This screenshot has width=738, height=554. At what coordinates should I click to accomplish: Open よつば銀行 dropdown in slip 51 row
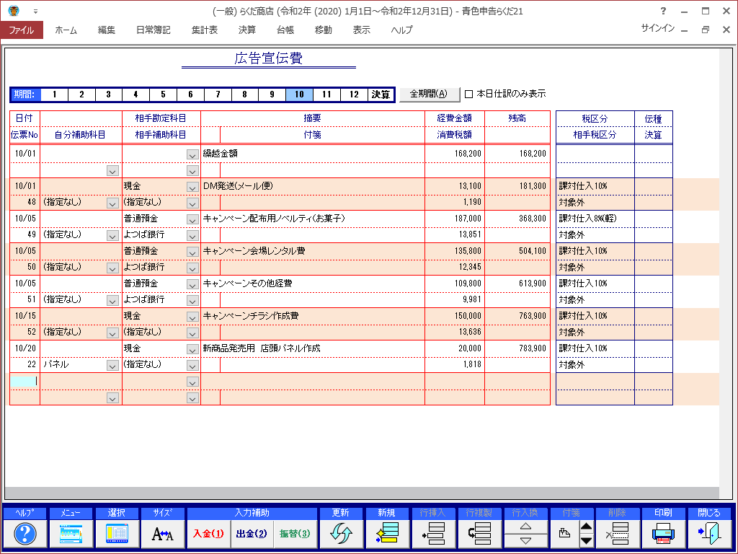click(x=192, y=301)
